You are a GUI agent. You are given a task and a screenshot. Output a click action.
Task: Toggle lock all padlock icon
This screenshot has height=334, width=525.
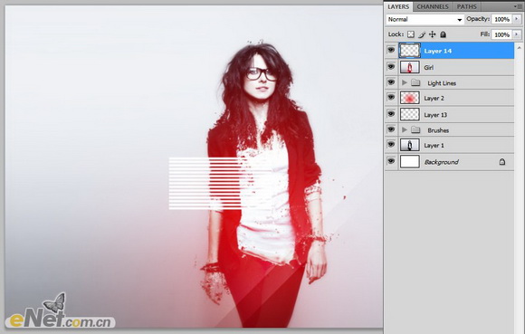pyautogui.click(x=443, y=34)
